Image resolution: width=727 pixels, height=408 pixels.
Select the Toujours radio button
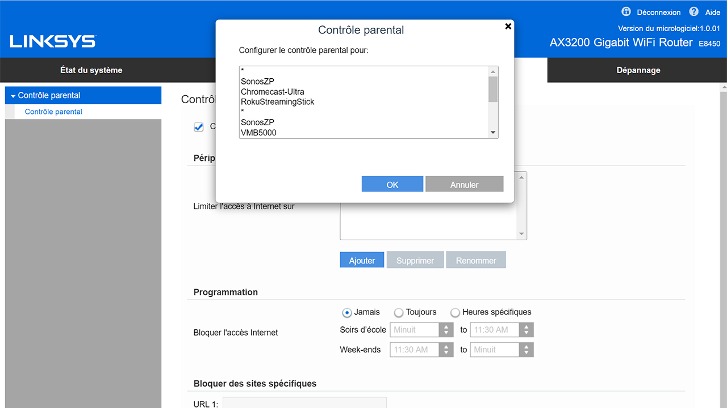[x=399, y=313]
